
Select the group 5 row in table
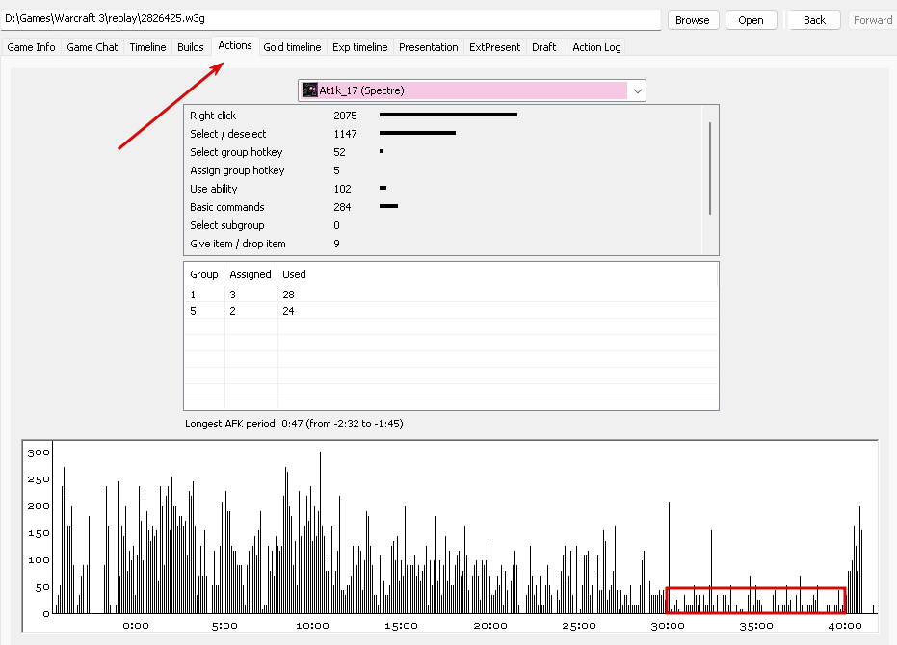coord(451,311)
